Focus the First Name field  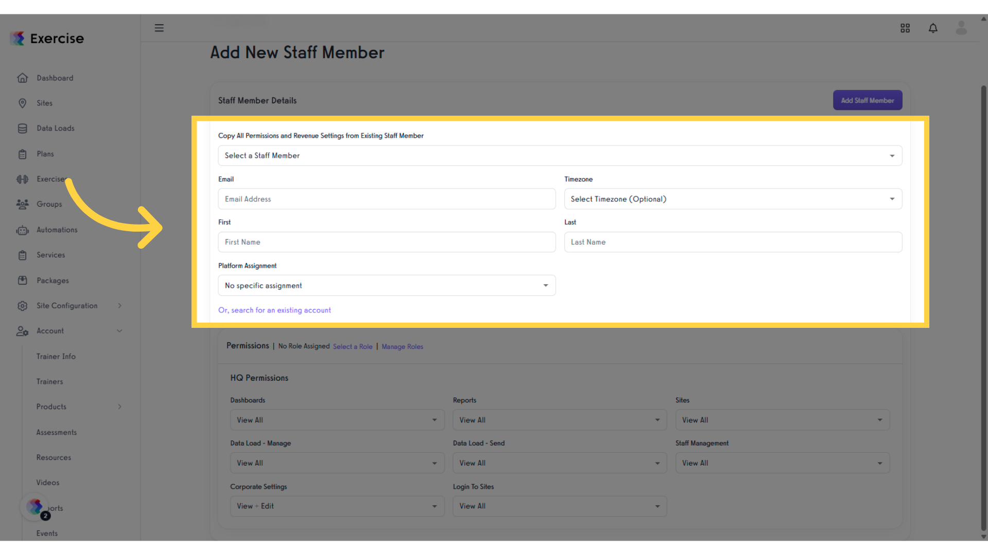pyautogui.click(x=387, y=242)
